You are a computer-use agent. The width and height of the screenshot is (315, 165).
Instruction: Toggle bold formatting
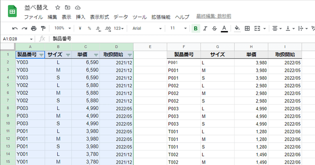coord(196,28)
